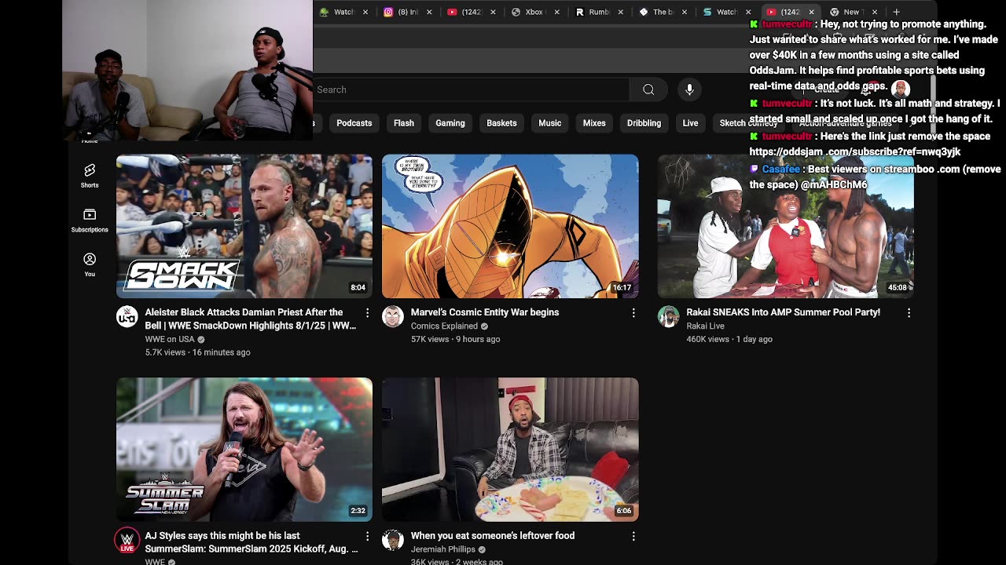1006x565 pixels.
Task: Open WWE on USA channel avatar
Action: tap(127, 316)
